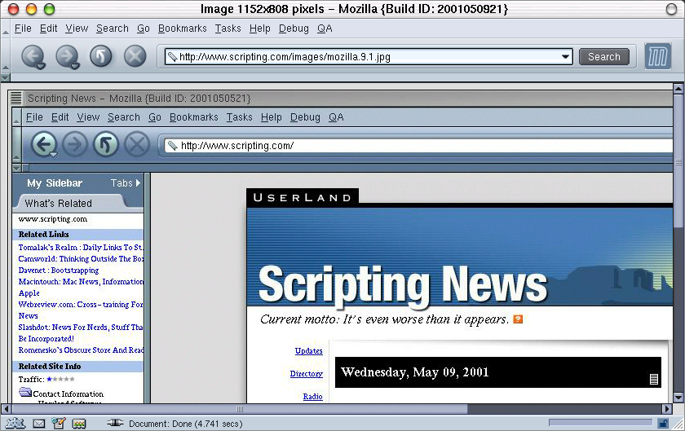Open the Updates link
This screenshot has height=431, width=685.
[308, 350]
